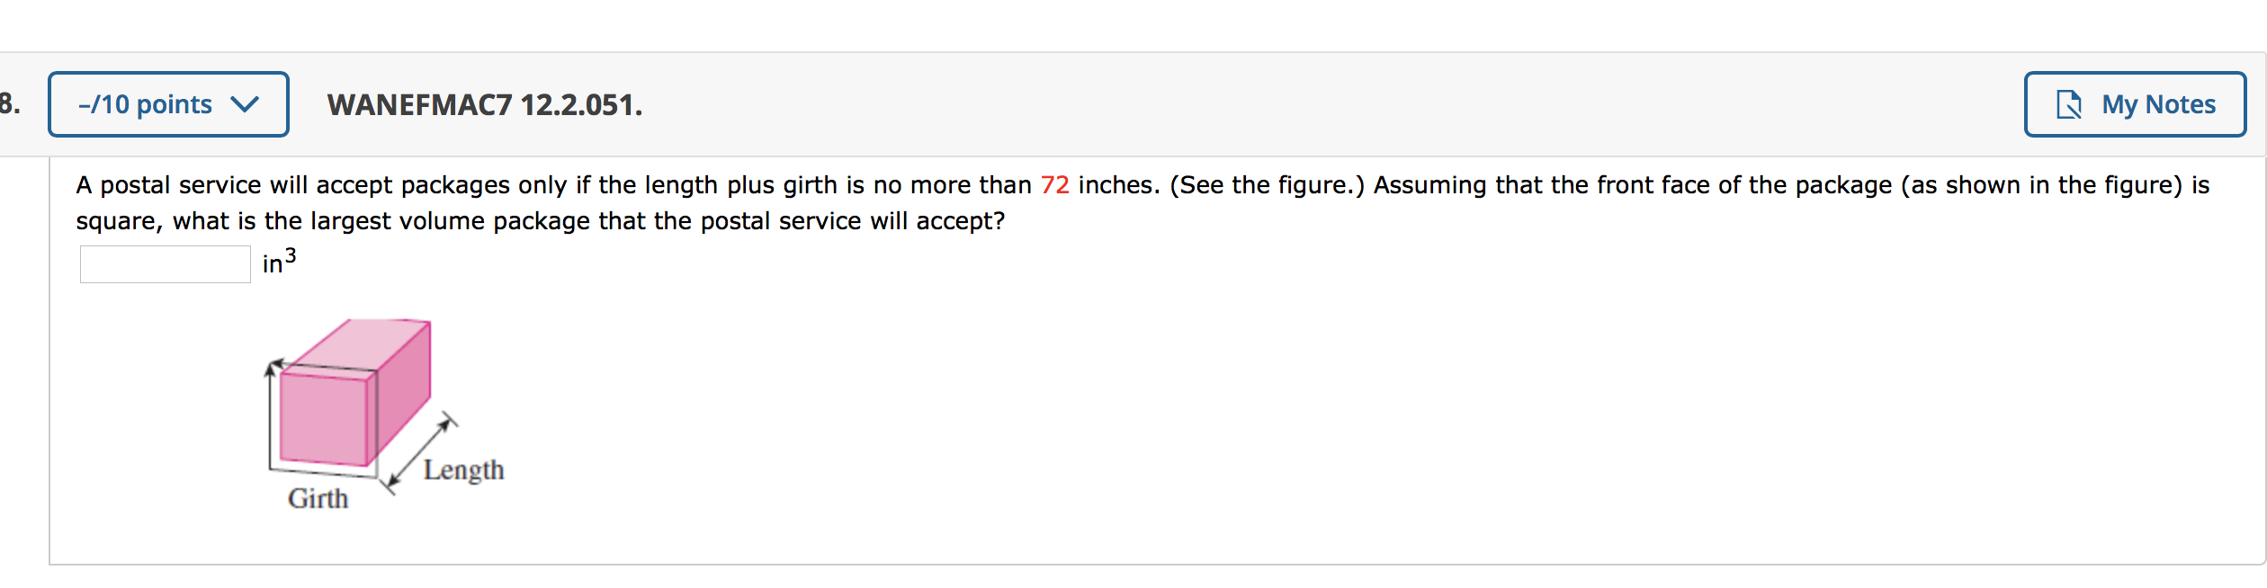Image resolution: width=2267 pixels, height=588 pixels.
Task: Click the notepad icon in My Notes
Action: click(2069, 104)
